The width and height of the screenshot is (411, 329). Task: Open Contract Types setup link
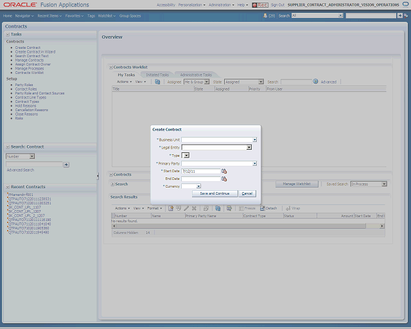(27, 102)
